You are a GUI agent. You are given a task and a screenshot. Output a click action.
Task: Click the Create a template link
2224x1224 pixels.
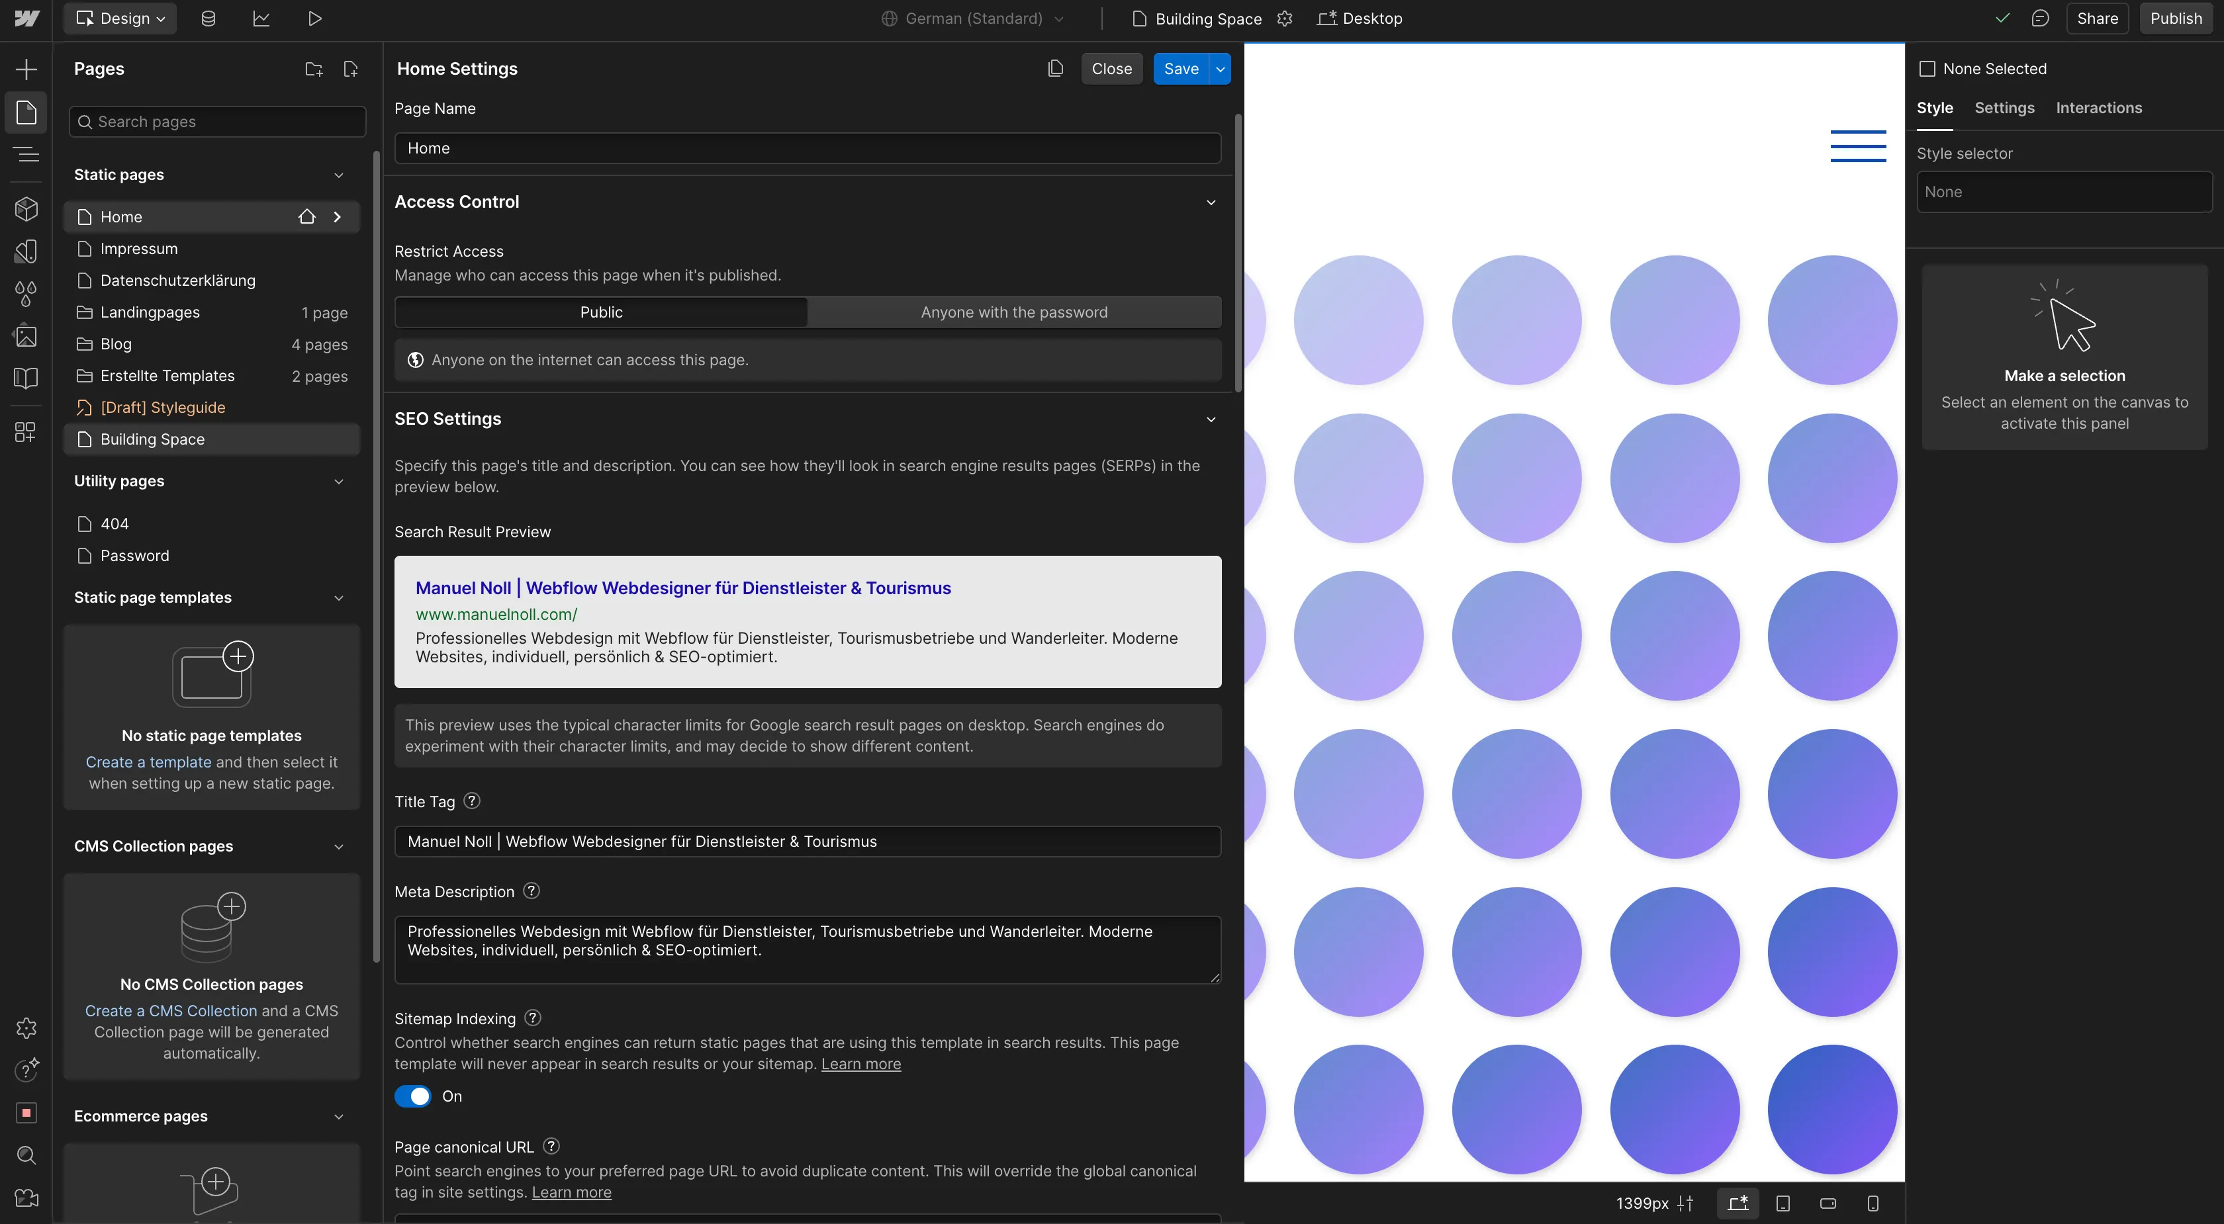(148, 762)
